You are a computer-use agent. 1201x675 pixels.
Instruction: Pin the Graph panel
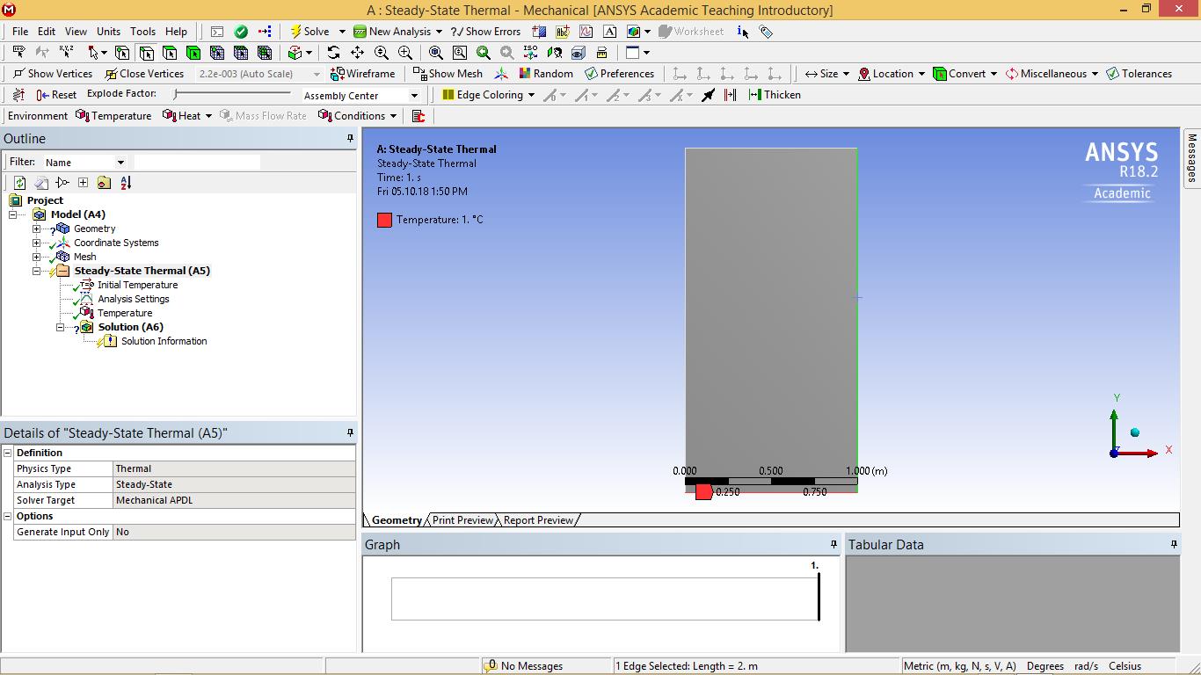pyautogui.click(x=833, y=545)
